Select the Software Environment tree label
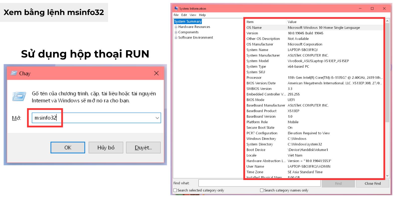Screen dimensions: 401x200 click(196, 37)
